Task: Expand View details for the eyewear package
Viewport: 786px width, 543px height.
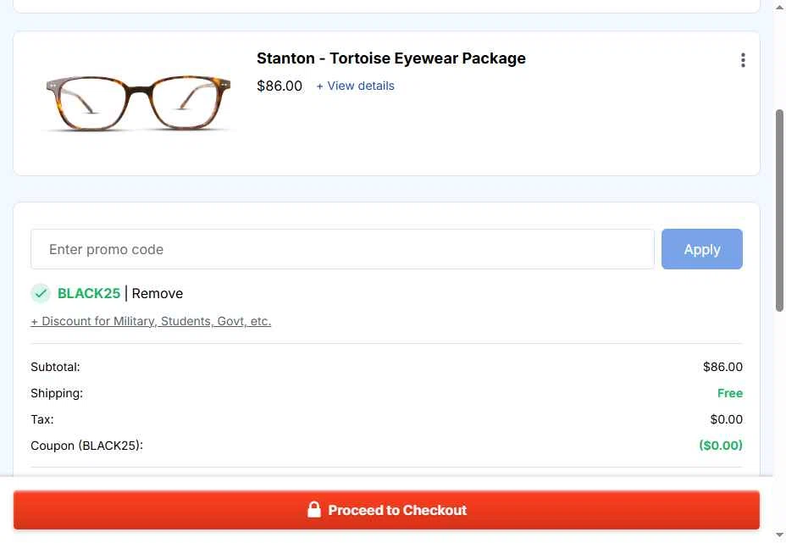Action: (355, 86)
